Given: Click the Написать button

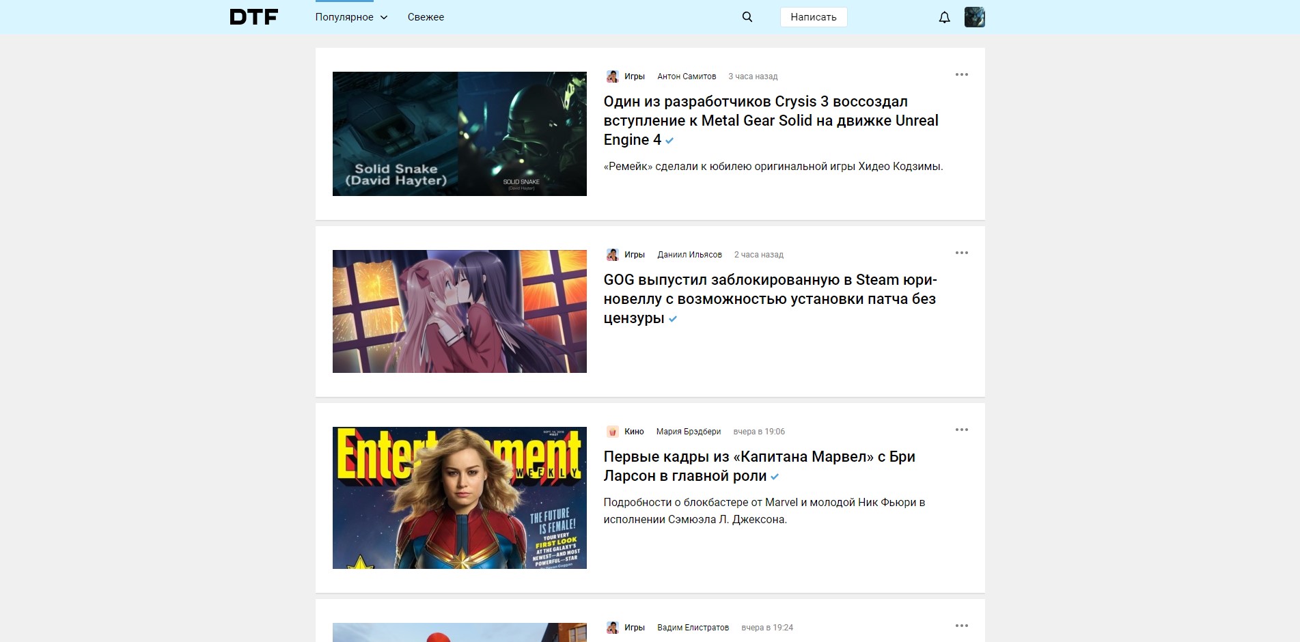Looking at the screenshot, I should click(814, 17).
